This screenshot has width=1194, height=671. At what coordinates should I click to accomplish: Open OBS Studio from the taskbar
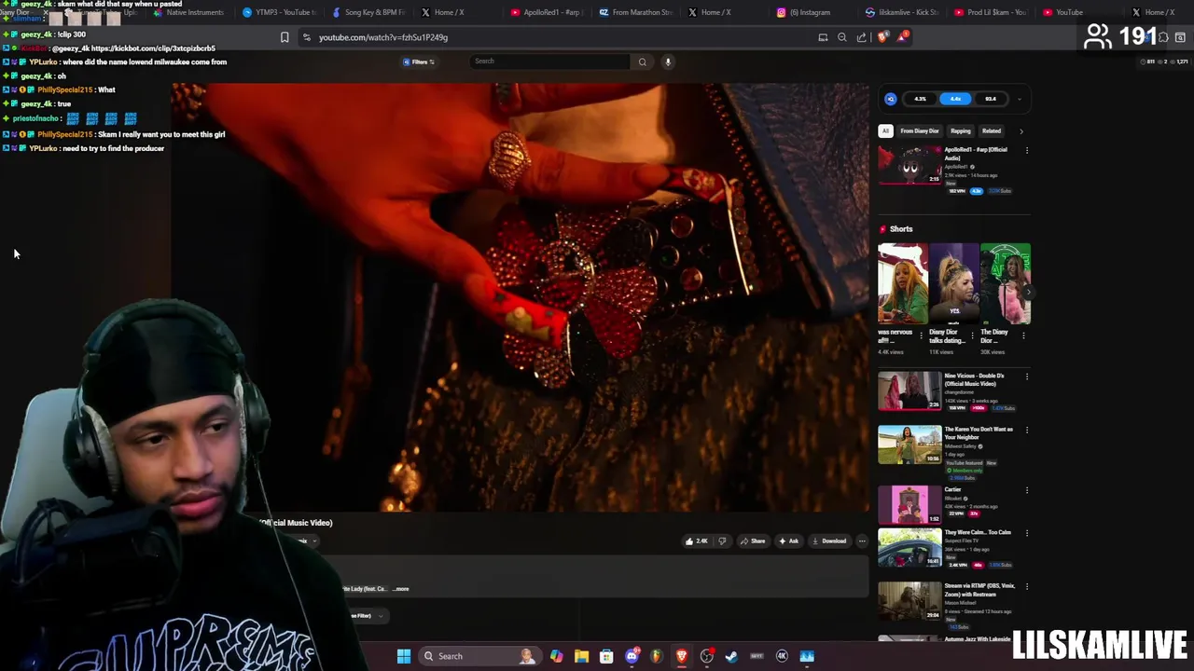(706, 656)
